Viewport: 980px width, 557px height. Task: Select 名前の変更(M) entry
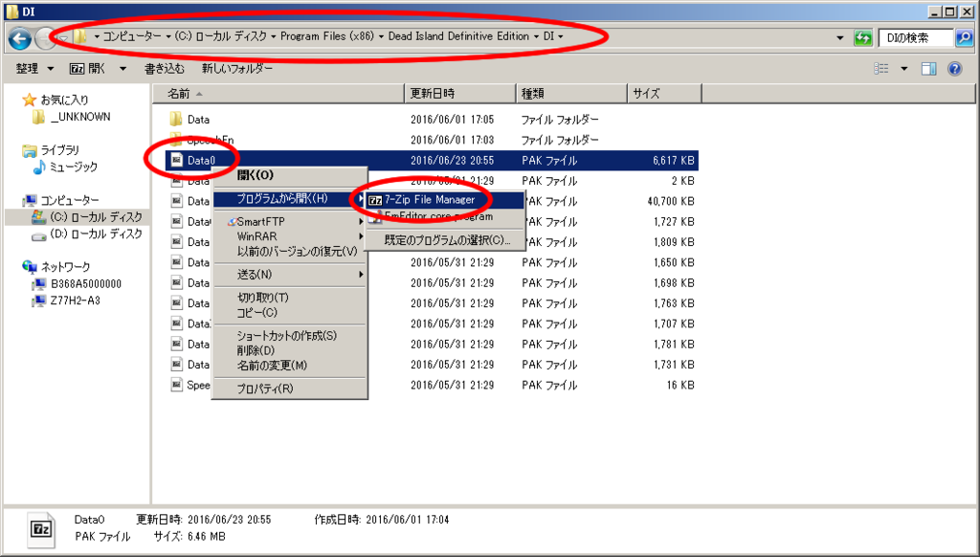click(x=289, y=365)
